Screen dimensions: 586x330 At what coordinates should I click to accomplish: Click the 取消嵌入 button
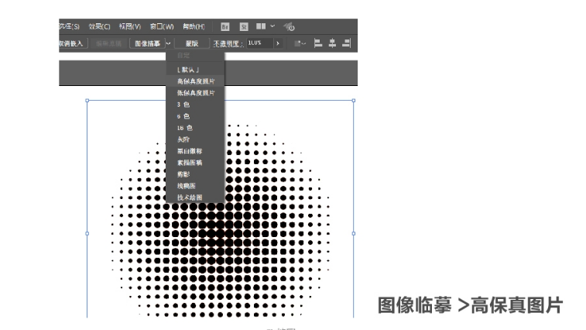point(74,43)
